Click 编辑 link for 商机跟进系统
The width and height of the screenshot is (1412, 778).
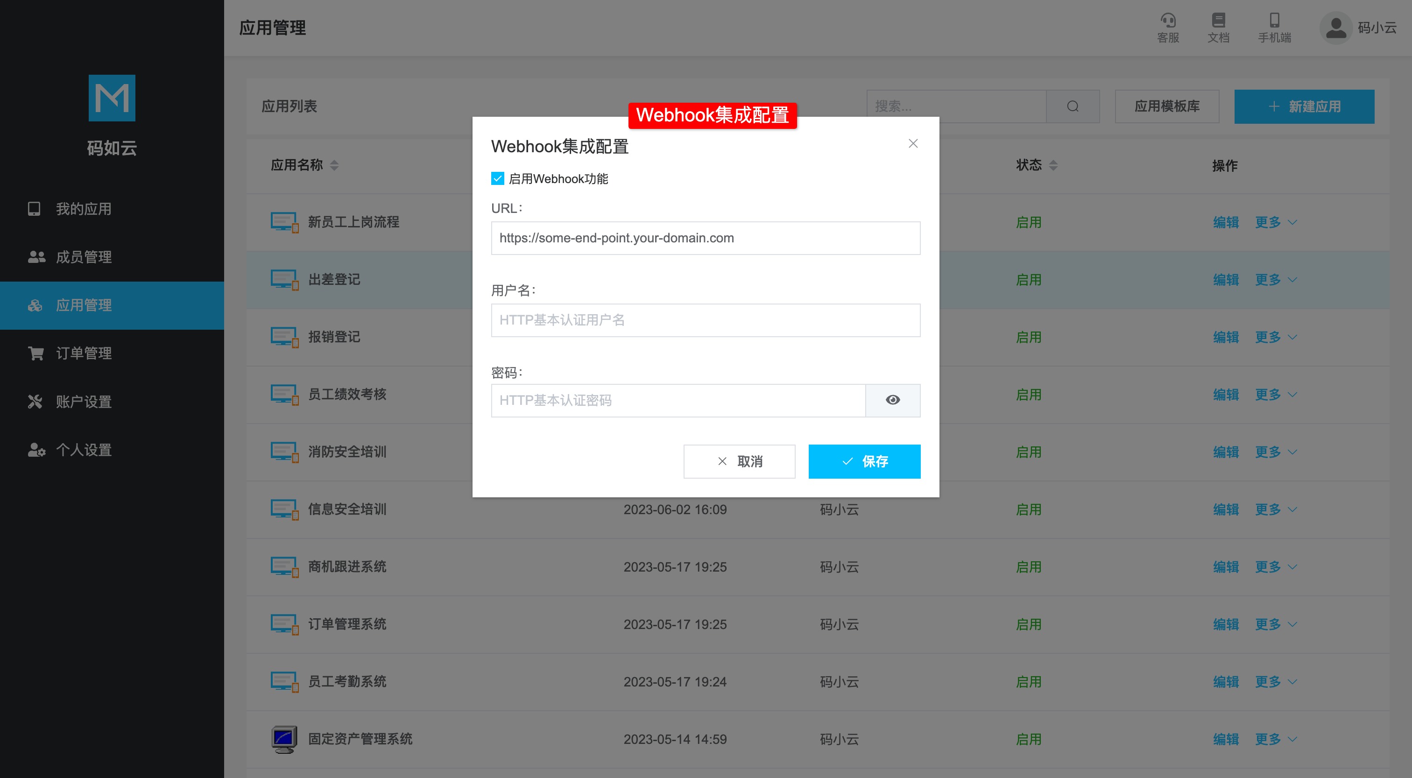point(1226,567)
